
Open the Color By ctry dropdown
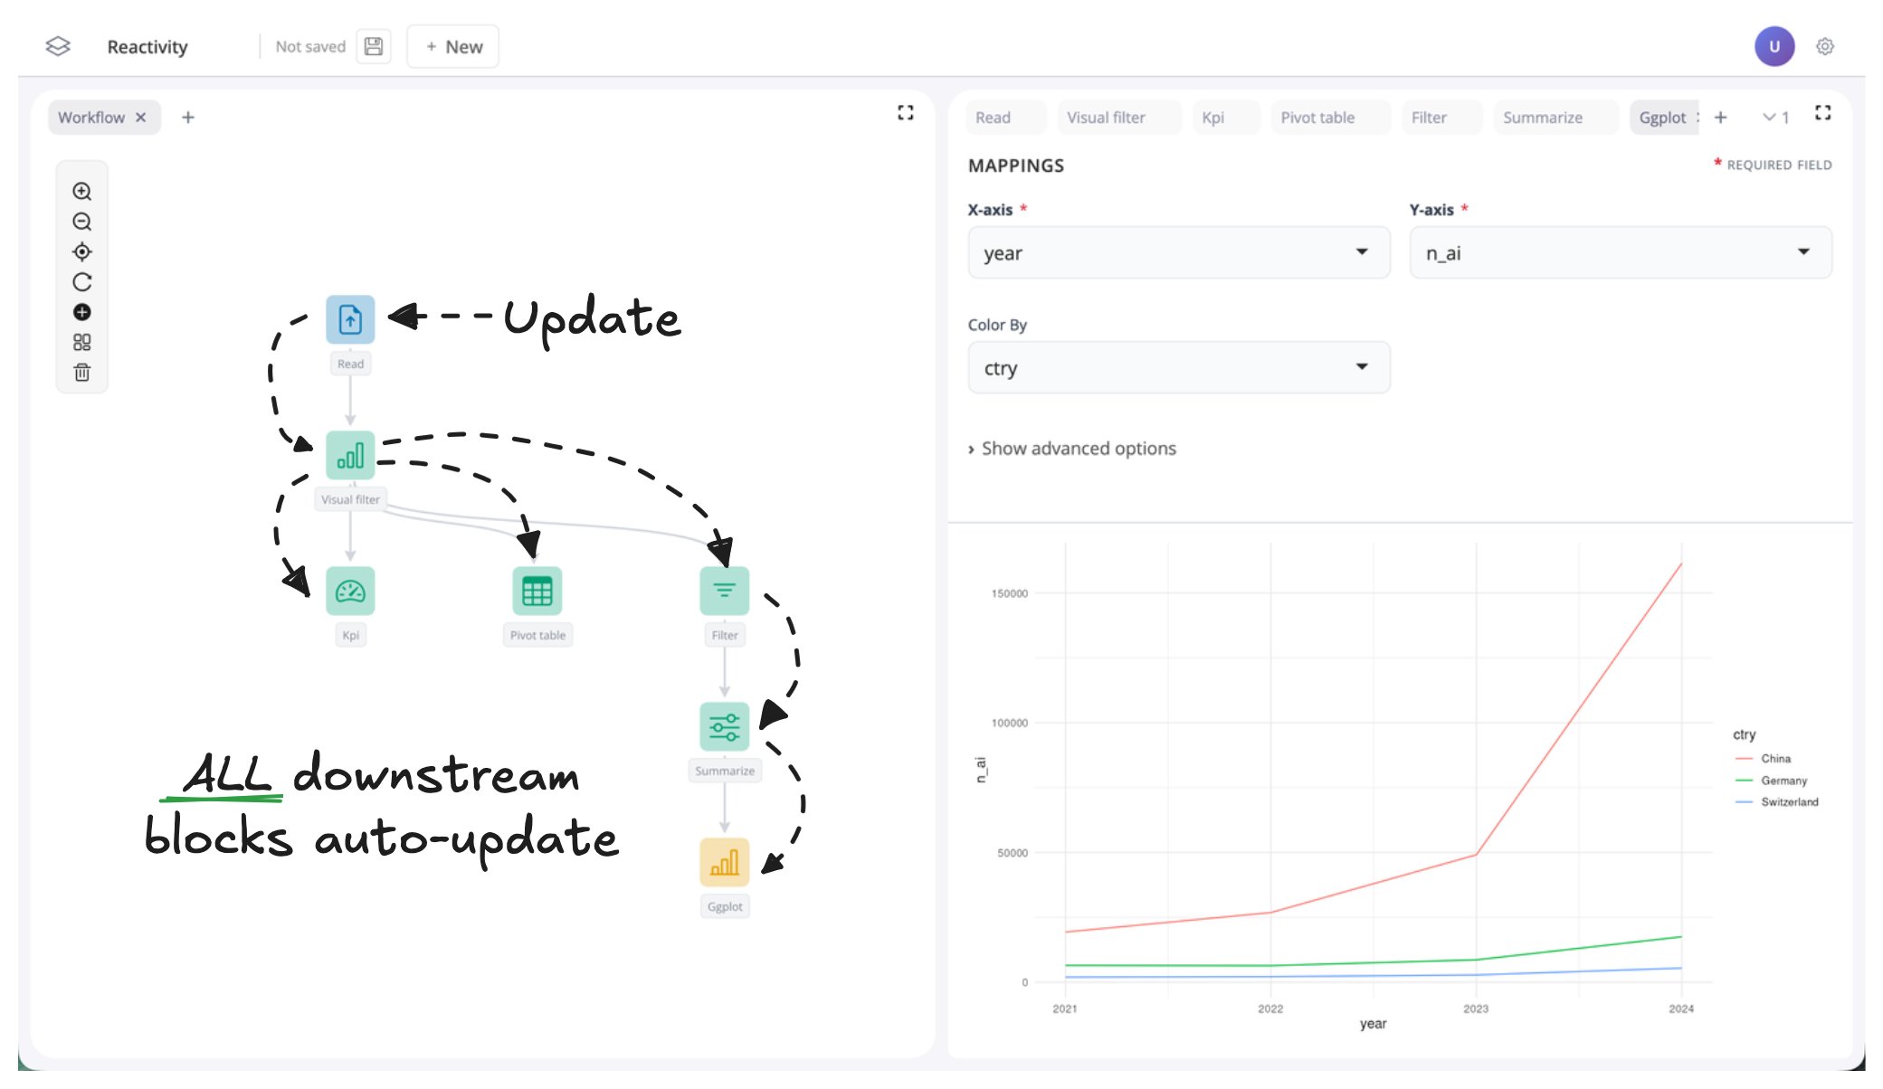[1178, 368]
